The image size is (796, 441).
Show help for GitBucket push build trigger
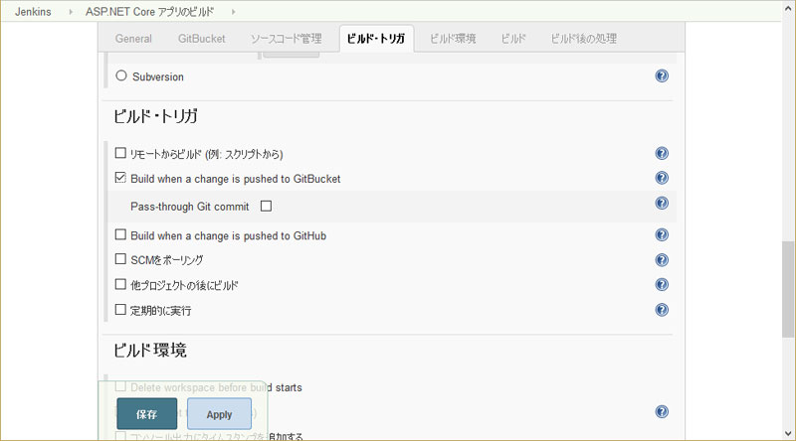[x=662, y=178]
